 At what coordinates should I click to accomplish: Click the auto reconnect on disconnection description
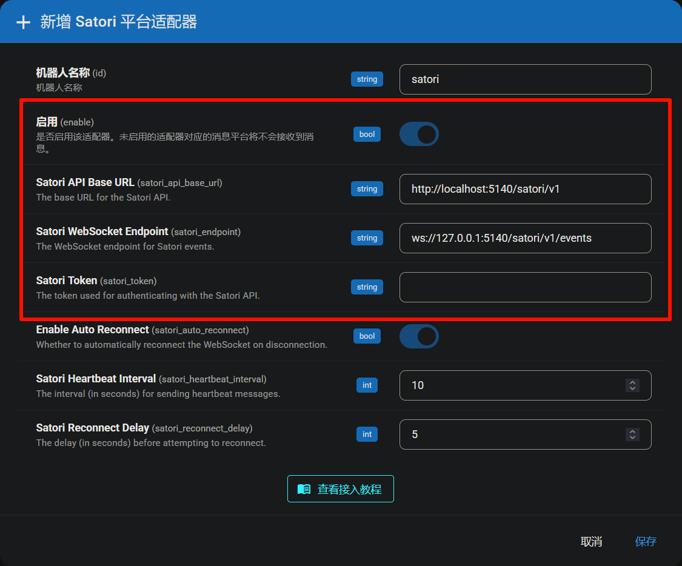[182, 345]
